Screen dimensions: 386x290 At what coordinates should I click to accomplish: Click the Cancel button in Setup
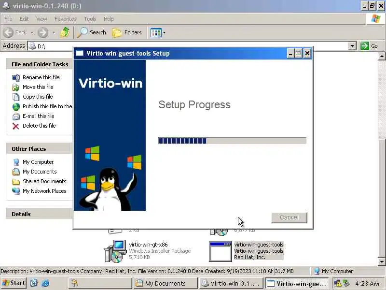[289, 217]
